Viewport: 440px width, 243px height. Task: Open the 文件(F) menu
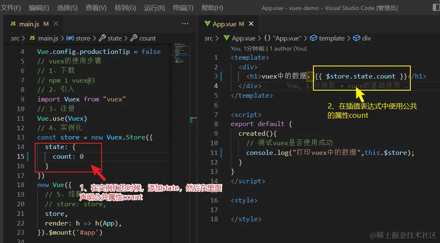[10, 8]
